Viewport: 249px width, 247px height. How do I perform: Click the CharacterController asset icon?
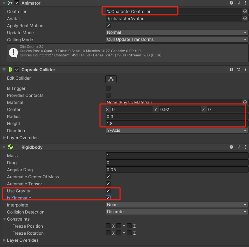tap(109, 12)
